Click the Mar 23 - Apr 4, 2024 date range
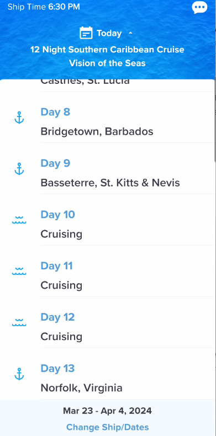The height and width of the screenshot is (436, 216). 107,411
